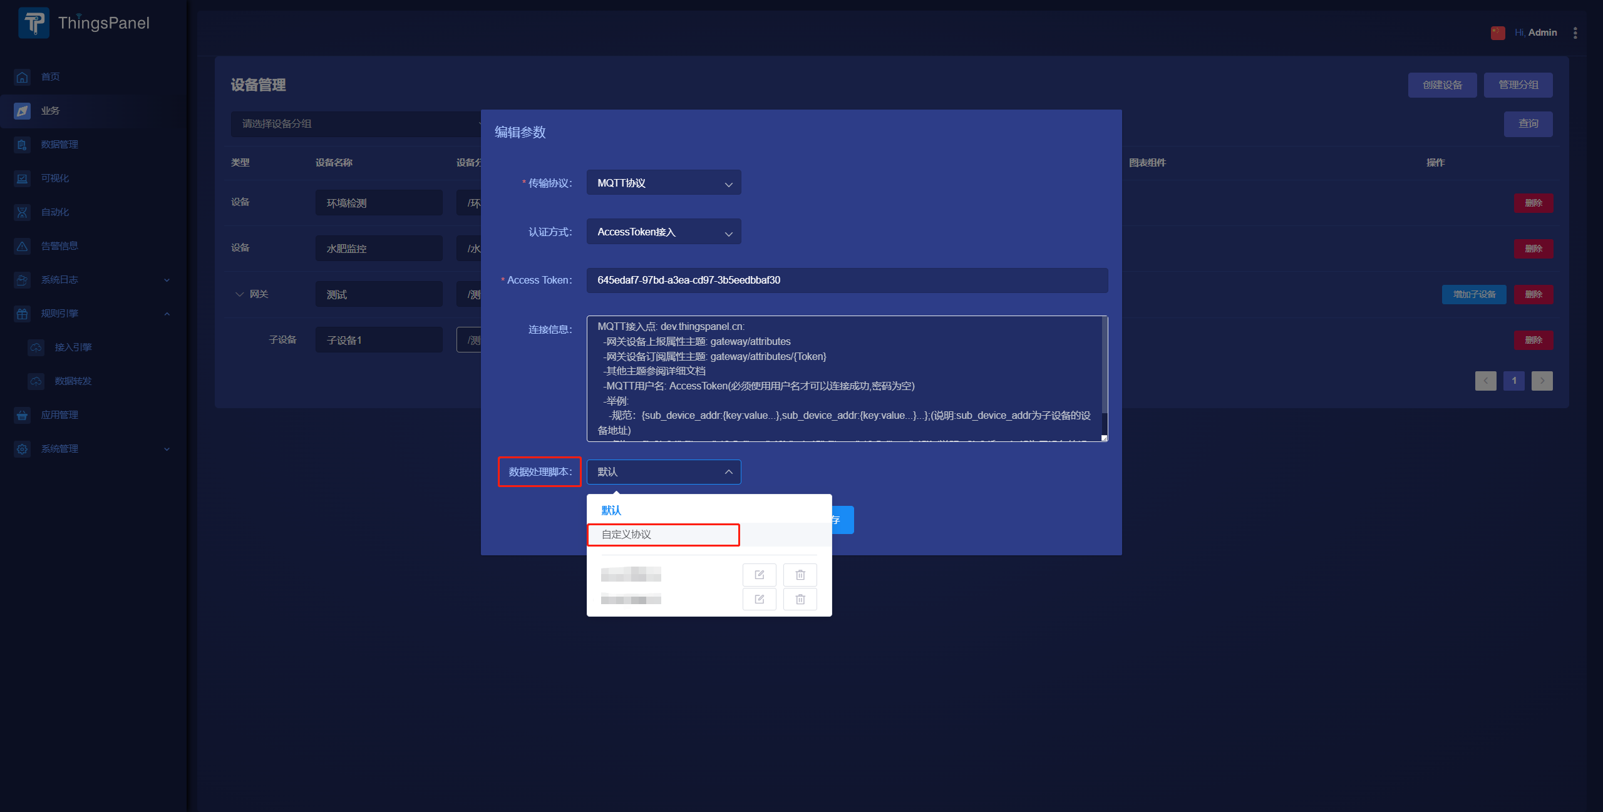1603x812 pixels.
Task: Open the 可视化 sidebar icon
Action: pyautogui.click(x=23, y=178)
